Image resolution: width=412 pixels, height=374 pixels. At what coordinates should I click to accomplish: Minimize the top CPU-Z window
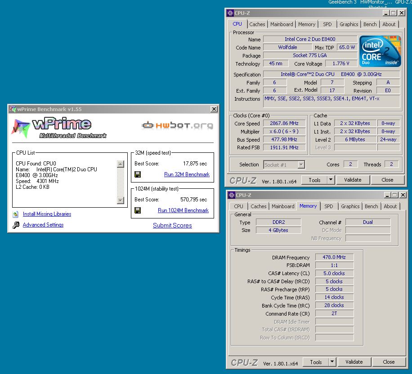[386, 13]
